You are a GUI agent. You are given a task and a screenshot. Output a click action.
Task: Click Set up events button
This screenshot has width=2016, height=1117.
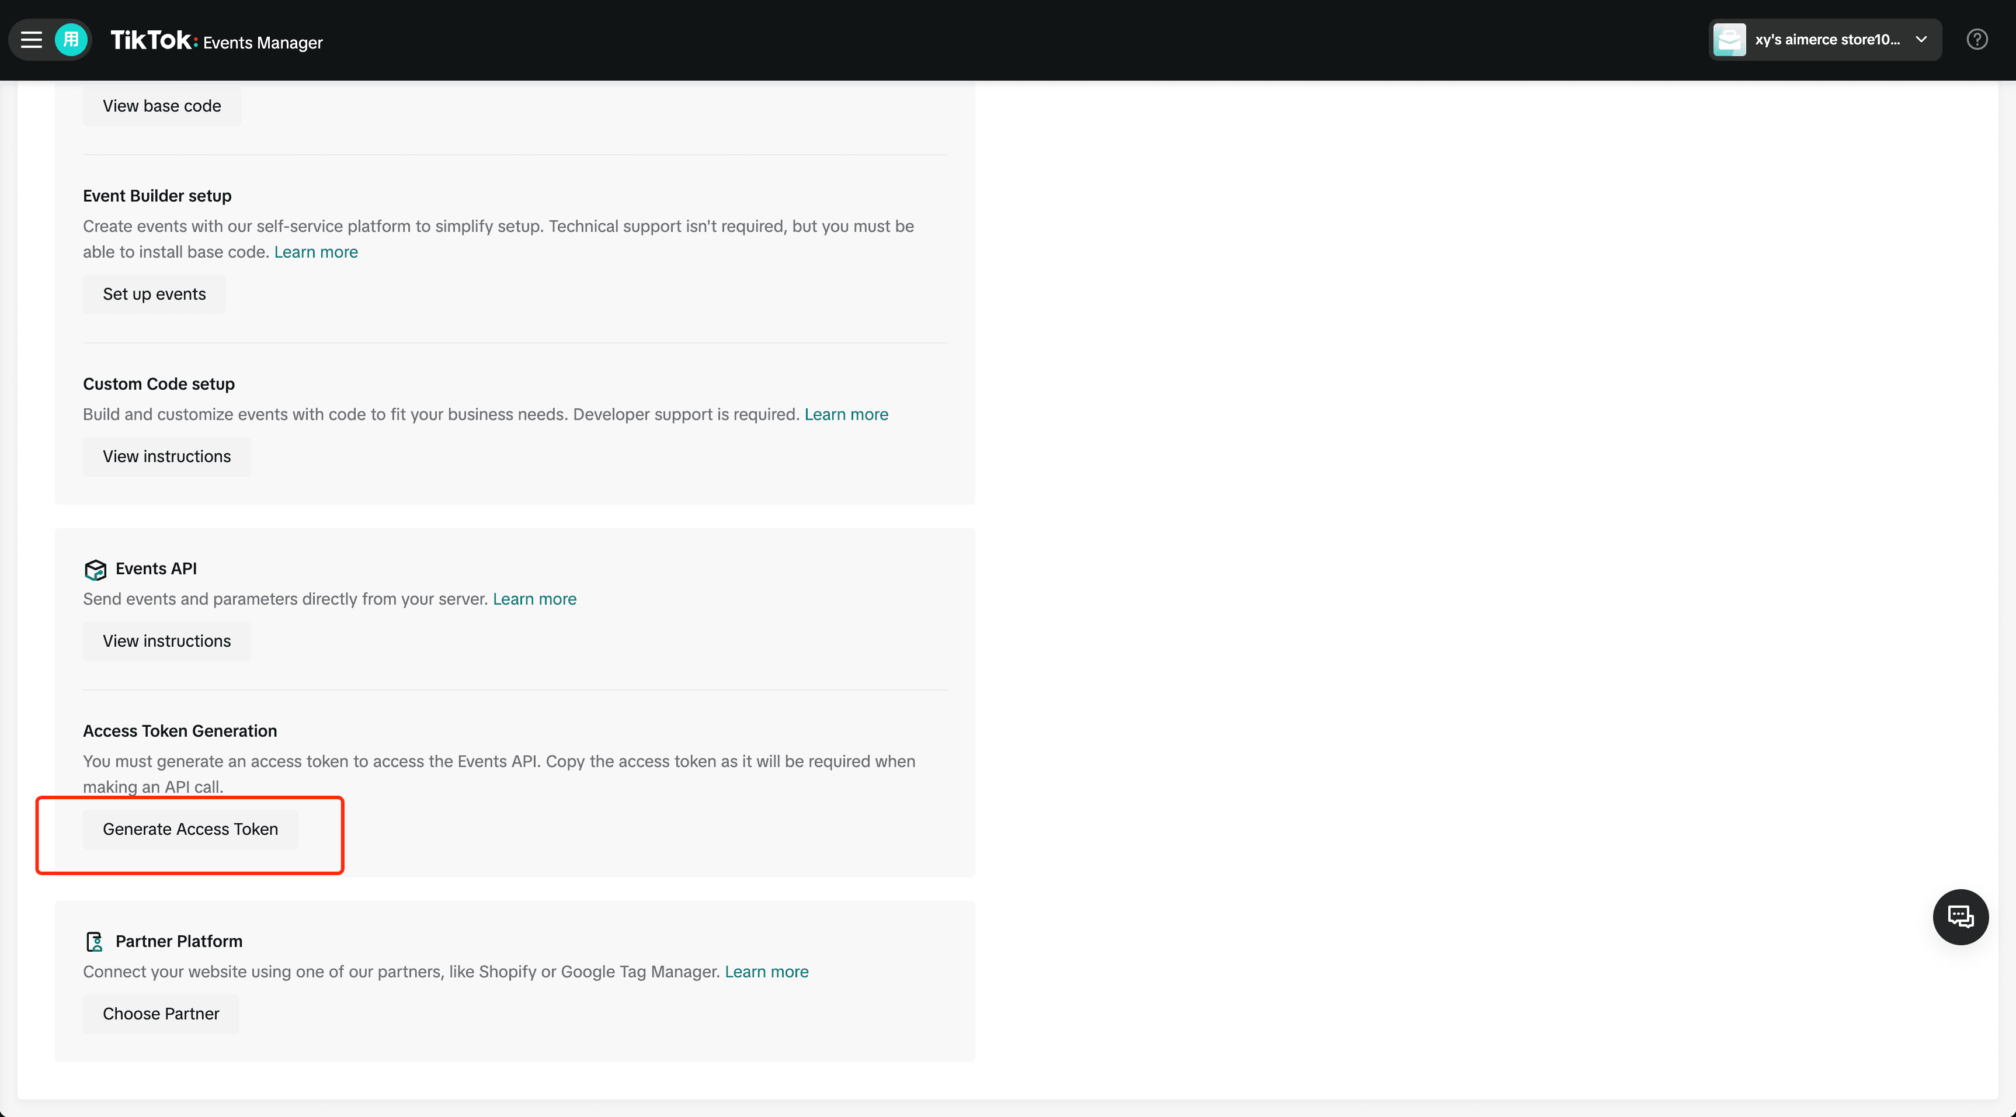154,294
